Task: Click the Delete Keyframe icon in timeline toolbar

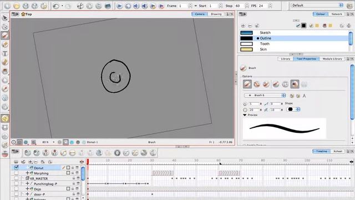Action: point(54,153)
